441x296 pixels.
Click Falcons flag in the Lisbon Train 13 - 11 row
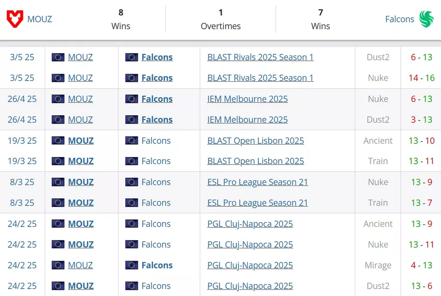131,161
